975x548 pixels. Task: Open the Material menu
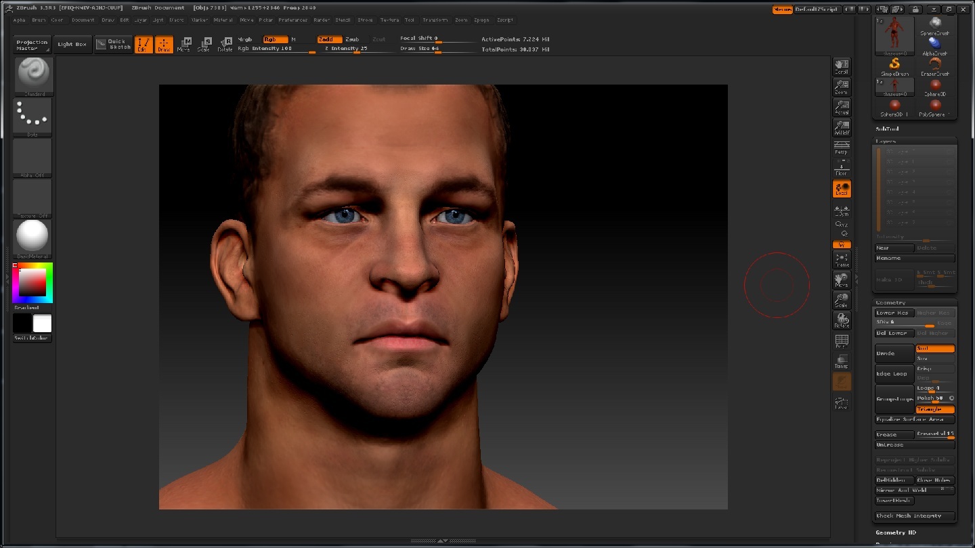223,20
